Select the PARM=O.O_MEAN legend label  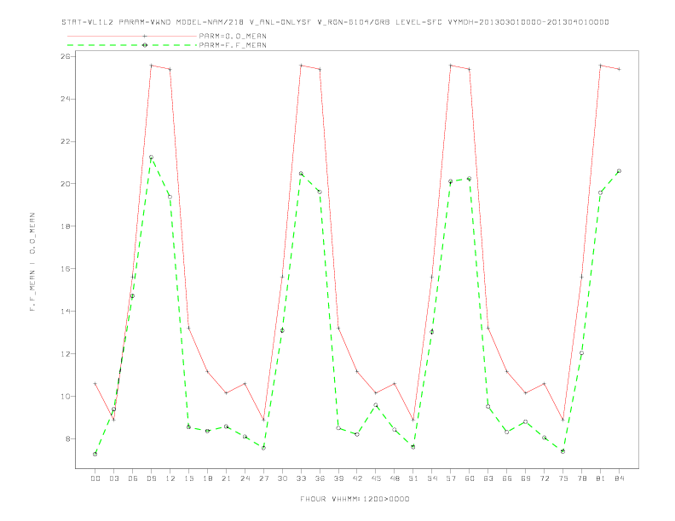[x=233, y=36]
